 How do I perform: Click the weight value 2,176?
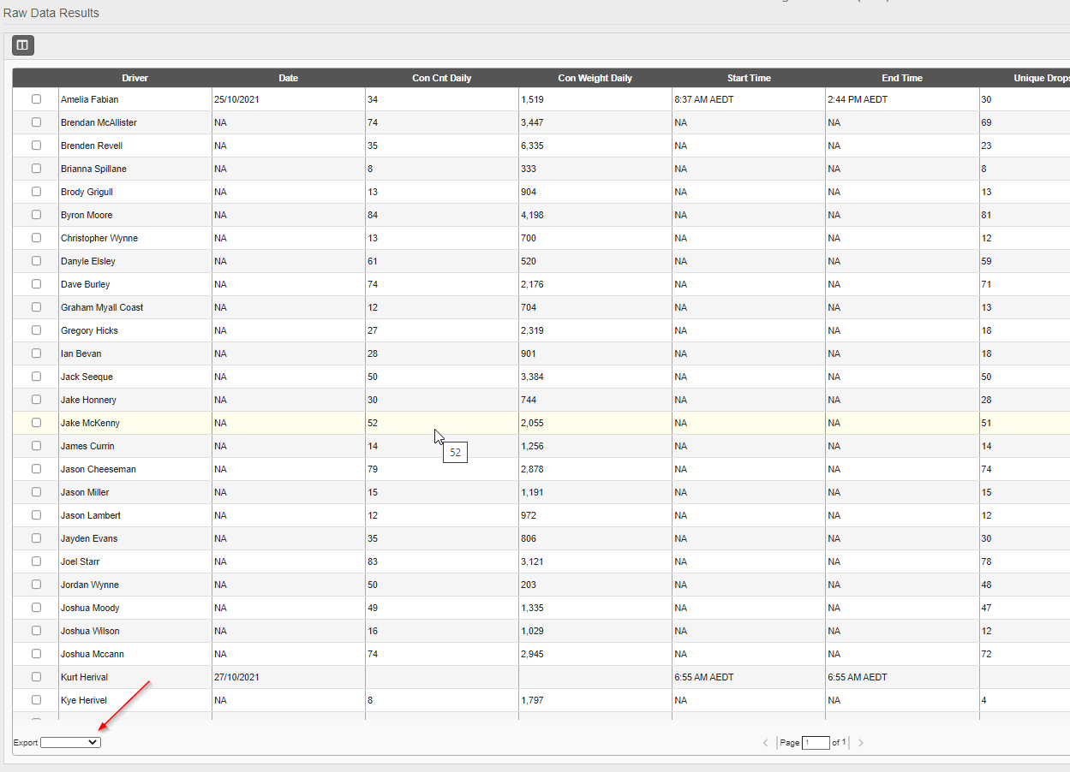point(532,284)
